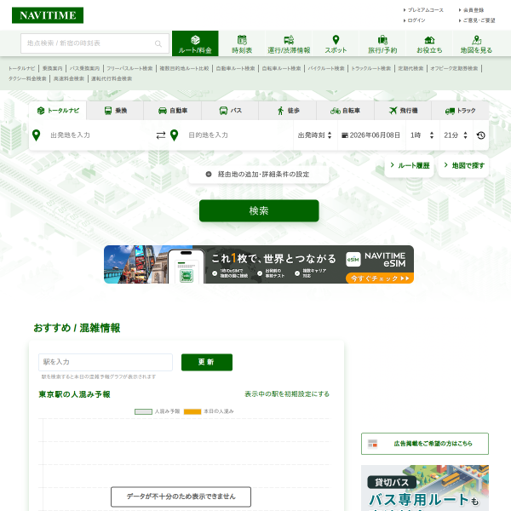This screenshot has height=511, width=511.
Task: Open フリーパスルート検索 submenu link
Action: click(129, 68)
